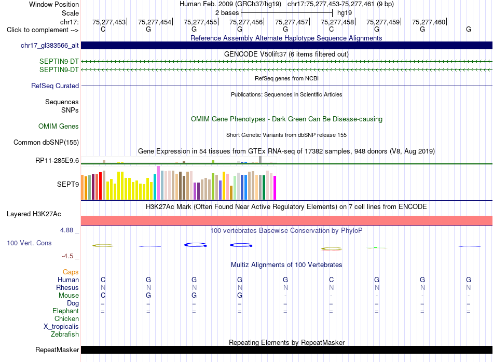Click the Dog species row label

pyautogui.click(x=73, y=303)
